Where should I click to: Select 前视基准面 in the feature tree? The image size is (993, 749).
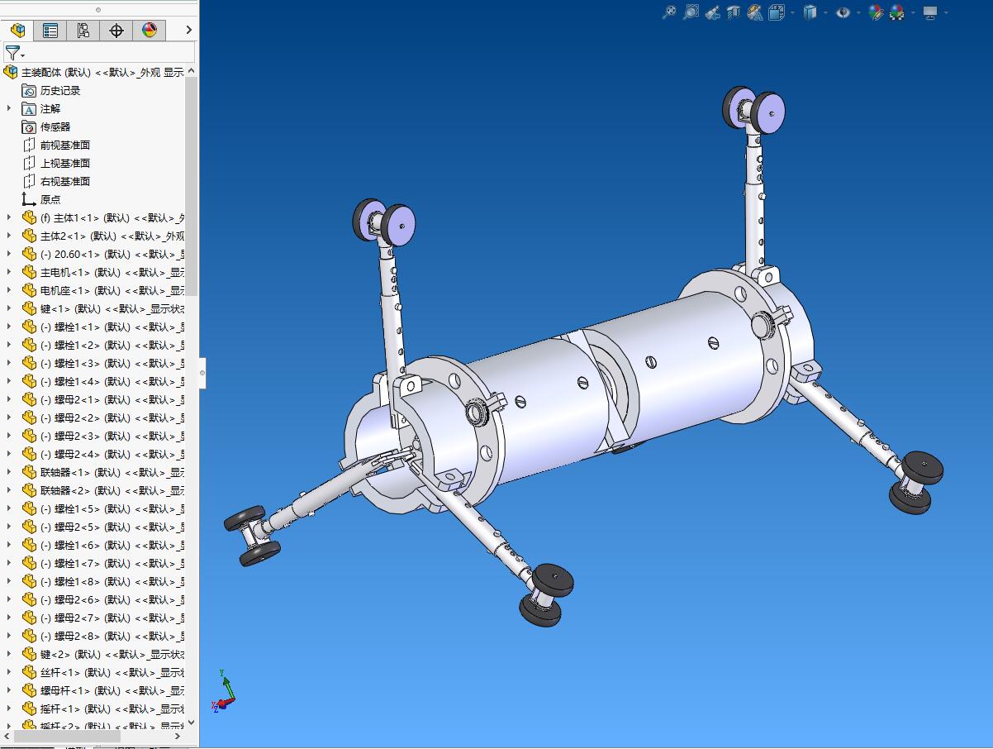pos(65,145)
